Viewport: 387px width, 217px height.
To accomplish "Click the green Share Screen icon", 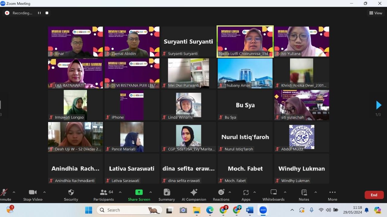I will 139,193.
